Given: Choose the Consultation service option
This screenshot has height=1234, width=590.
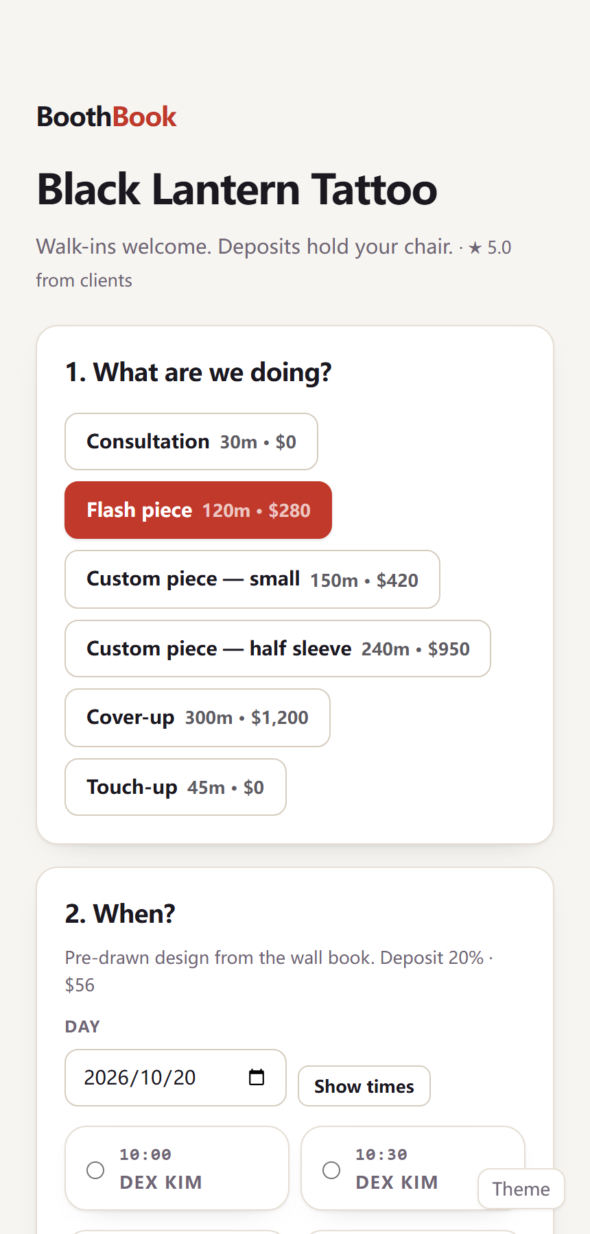Looking at the screenshot, I should [x=191, y=441].
